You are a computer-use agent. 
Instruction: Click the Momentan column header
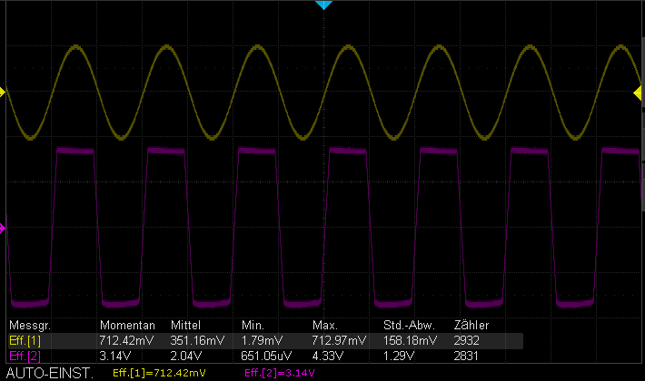[x=127, y=326]
